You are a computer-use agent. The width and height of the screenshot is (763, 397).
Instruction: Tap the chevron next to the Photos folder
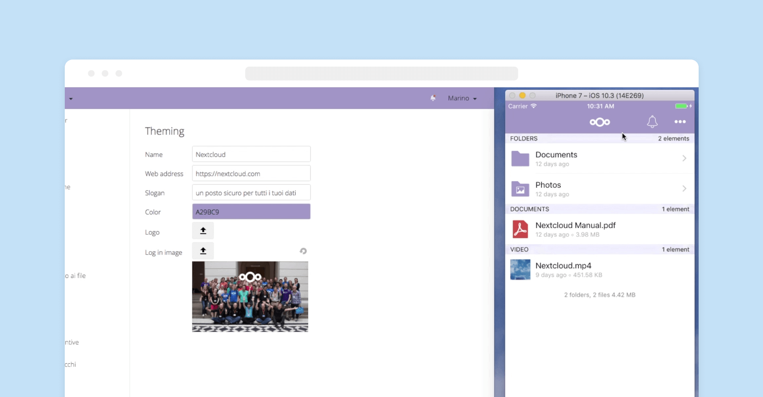click(x=684, y=189)
